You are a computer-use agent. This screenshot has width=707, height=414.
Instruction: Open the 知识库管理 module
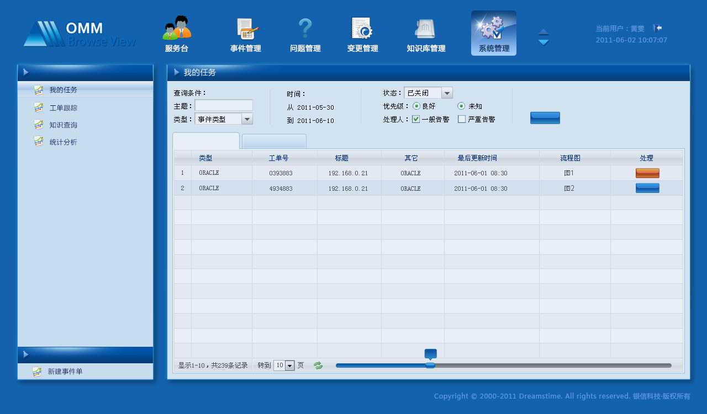click(425, 33)
